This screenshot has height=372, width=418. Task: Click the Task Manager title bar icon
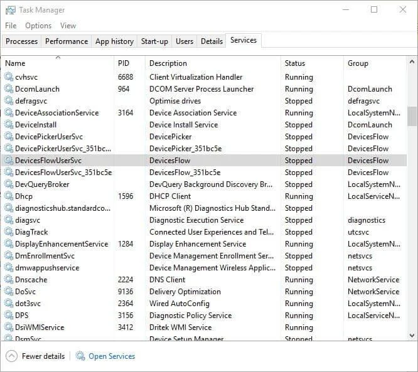pyautogui.click(x=11, y=10)
